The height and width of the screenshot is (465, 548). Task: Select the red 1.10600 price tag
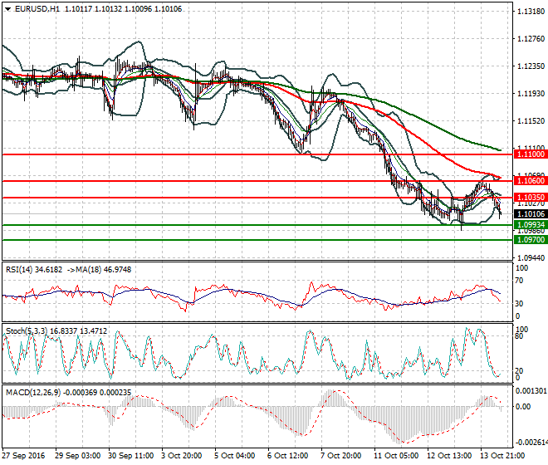tap(530, 181)
